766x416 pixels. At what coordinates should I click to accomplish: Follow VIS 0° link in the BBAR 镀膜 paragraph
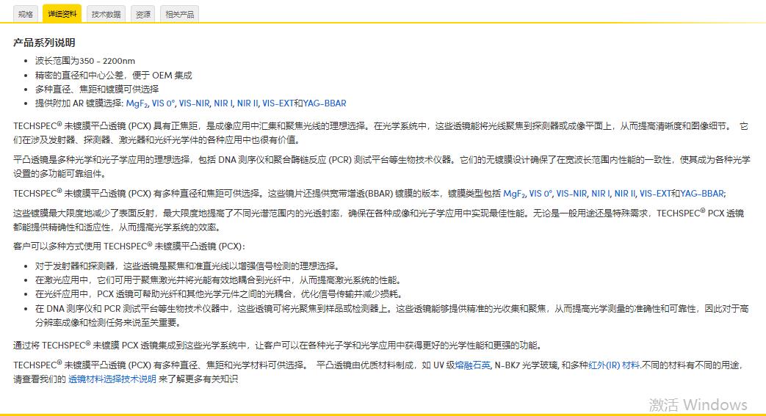coord(541,194)
